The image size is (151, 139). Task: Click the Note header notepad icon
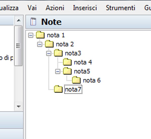coord(33,22)
